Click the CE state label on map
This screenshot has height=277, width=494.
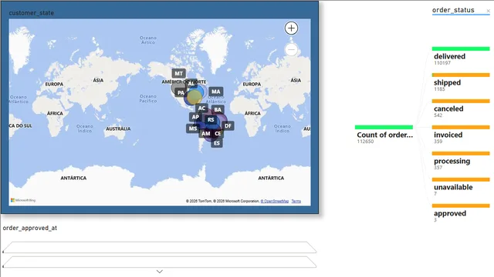(218, 133)
